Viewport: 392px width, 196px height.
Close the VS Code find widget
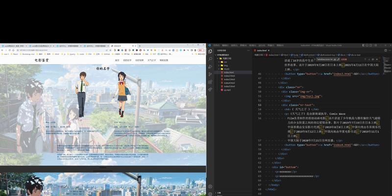[377, 59]
